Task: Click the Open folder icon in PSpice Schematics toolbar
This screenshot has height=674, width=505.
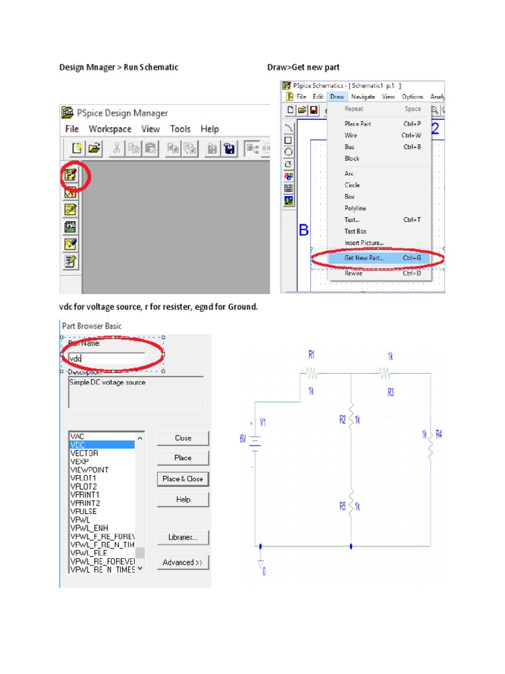Action: pos(302,110)
